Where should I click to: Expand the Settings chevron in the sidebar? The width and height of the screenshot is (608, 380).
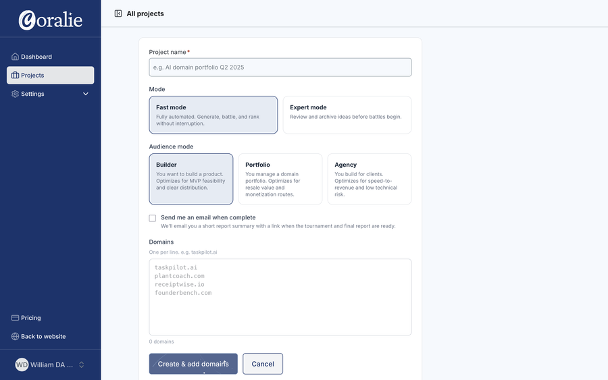(86, 94)
